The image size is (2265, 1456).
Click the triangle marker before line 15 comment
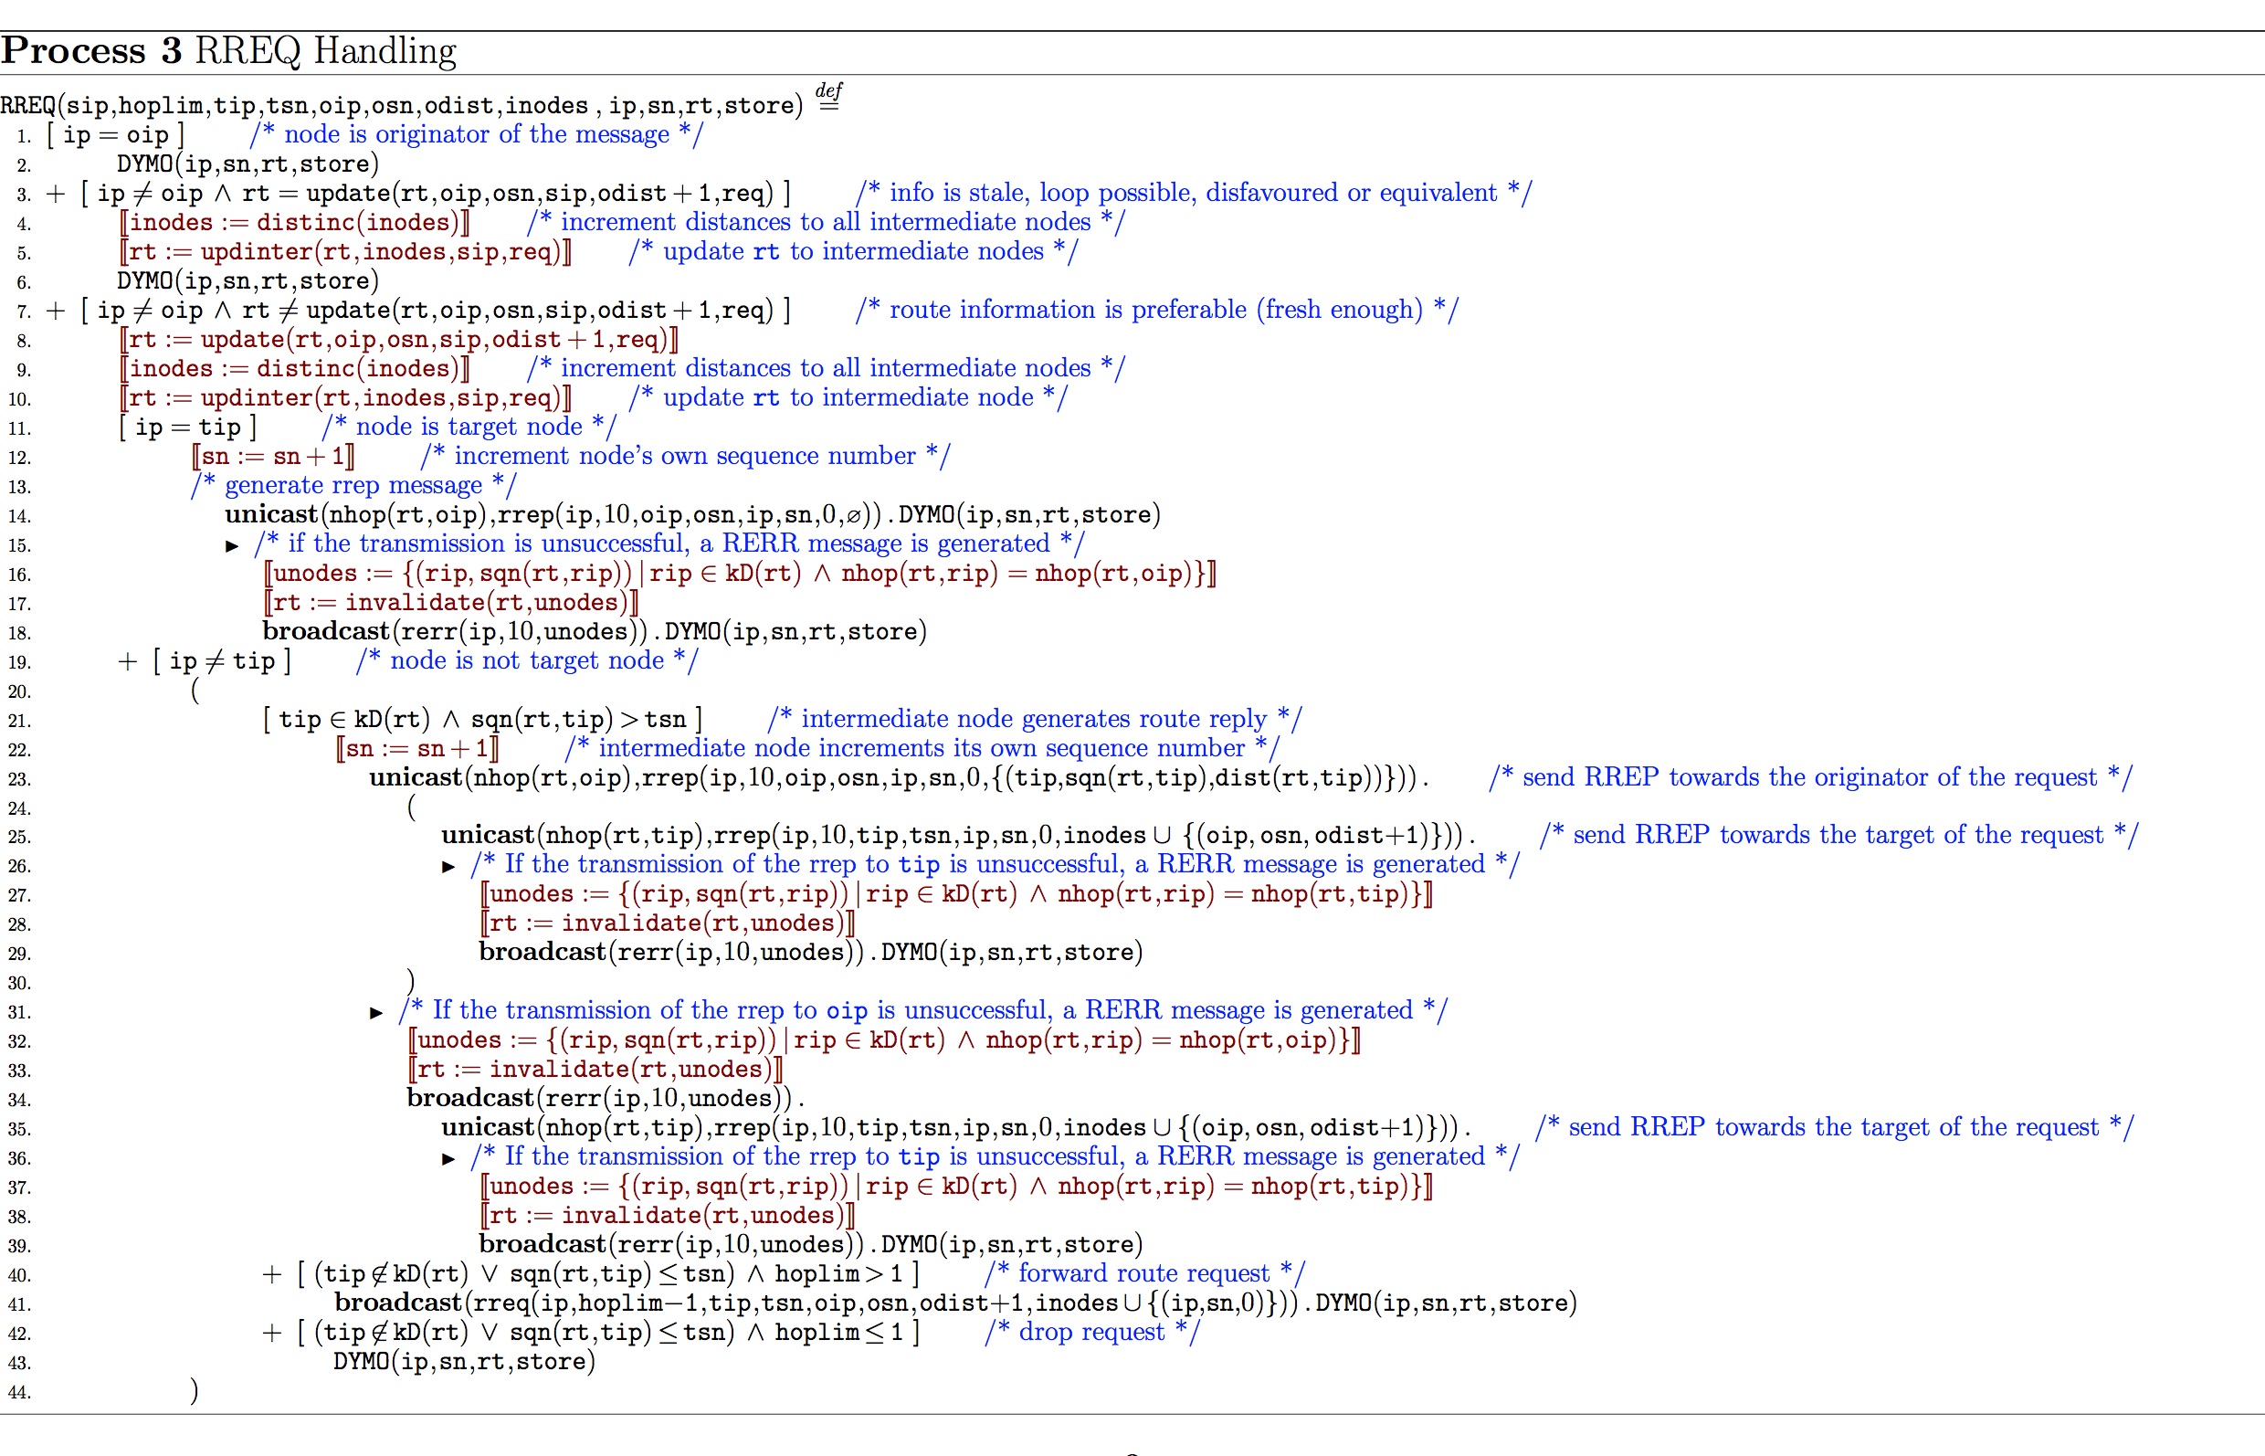coord(231,546)
